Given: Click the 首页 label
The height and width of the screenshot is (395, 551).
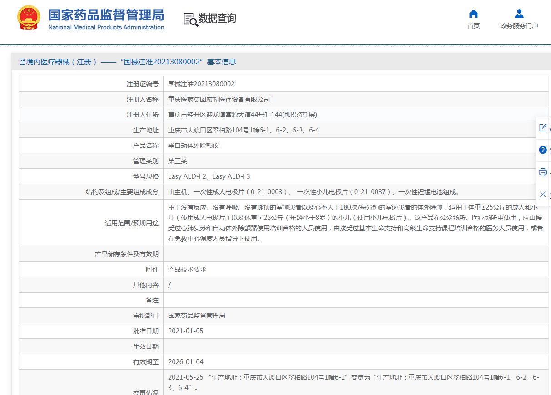Looking at the screenshot, I should [x=473, y=26].
